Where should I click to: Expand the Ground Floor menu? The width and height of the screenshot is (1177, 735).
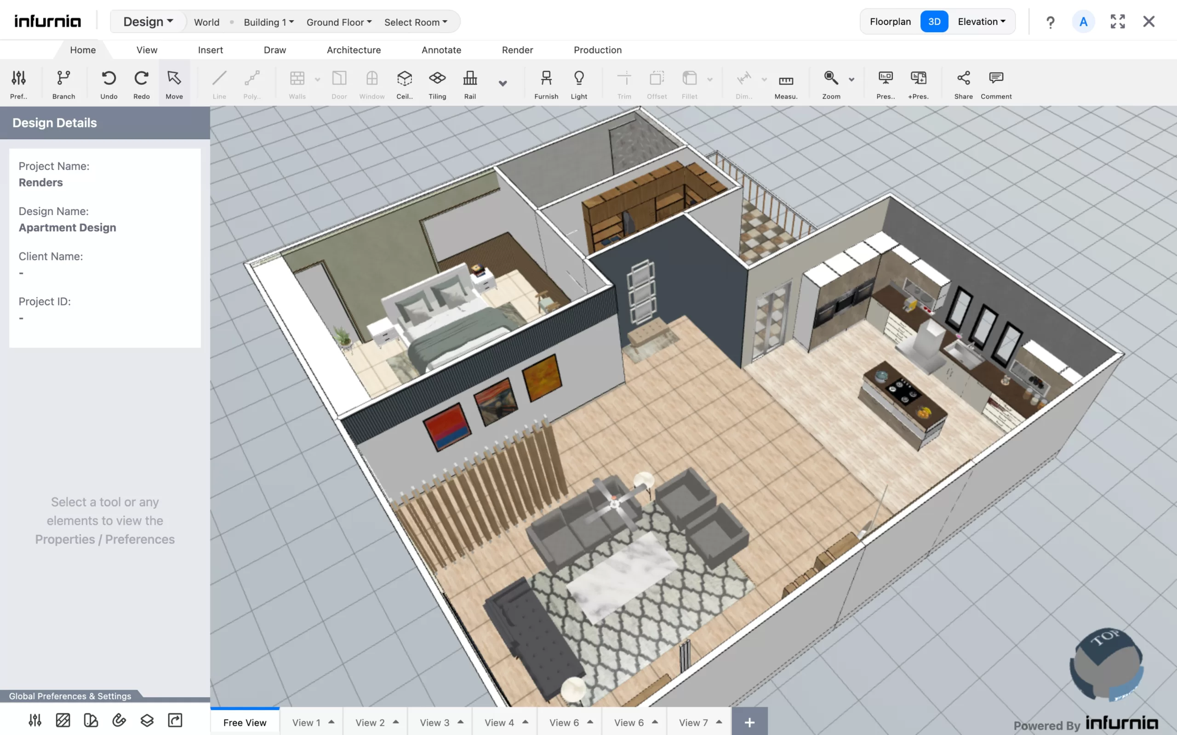pyautogui.click(x=338, y=21)
